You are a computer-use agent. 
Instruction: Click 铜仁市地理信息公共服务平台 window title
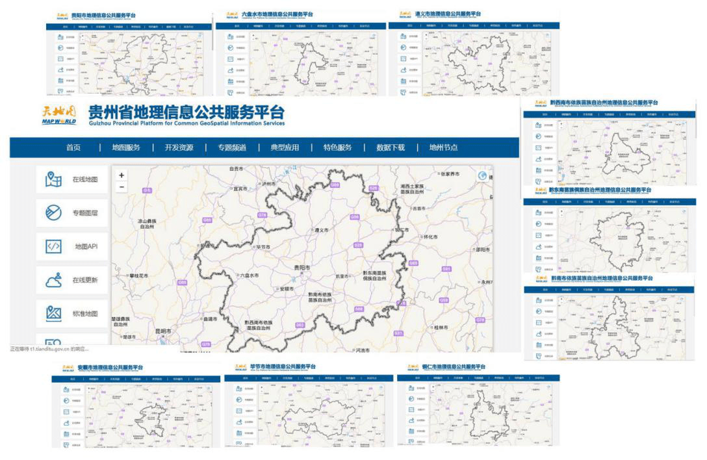point(454,366)
